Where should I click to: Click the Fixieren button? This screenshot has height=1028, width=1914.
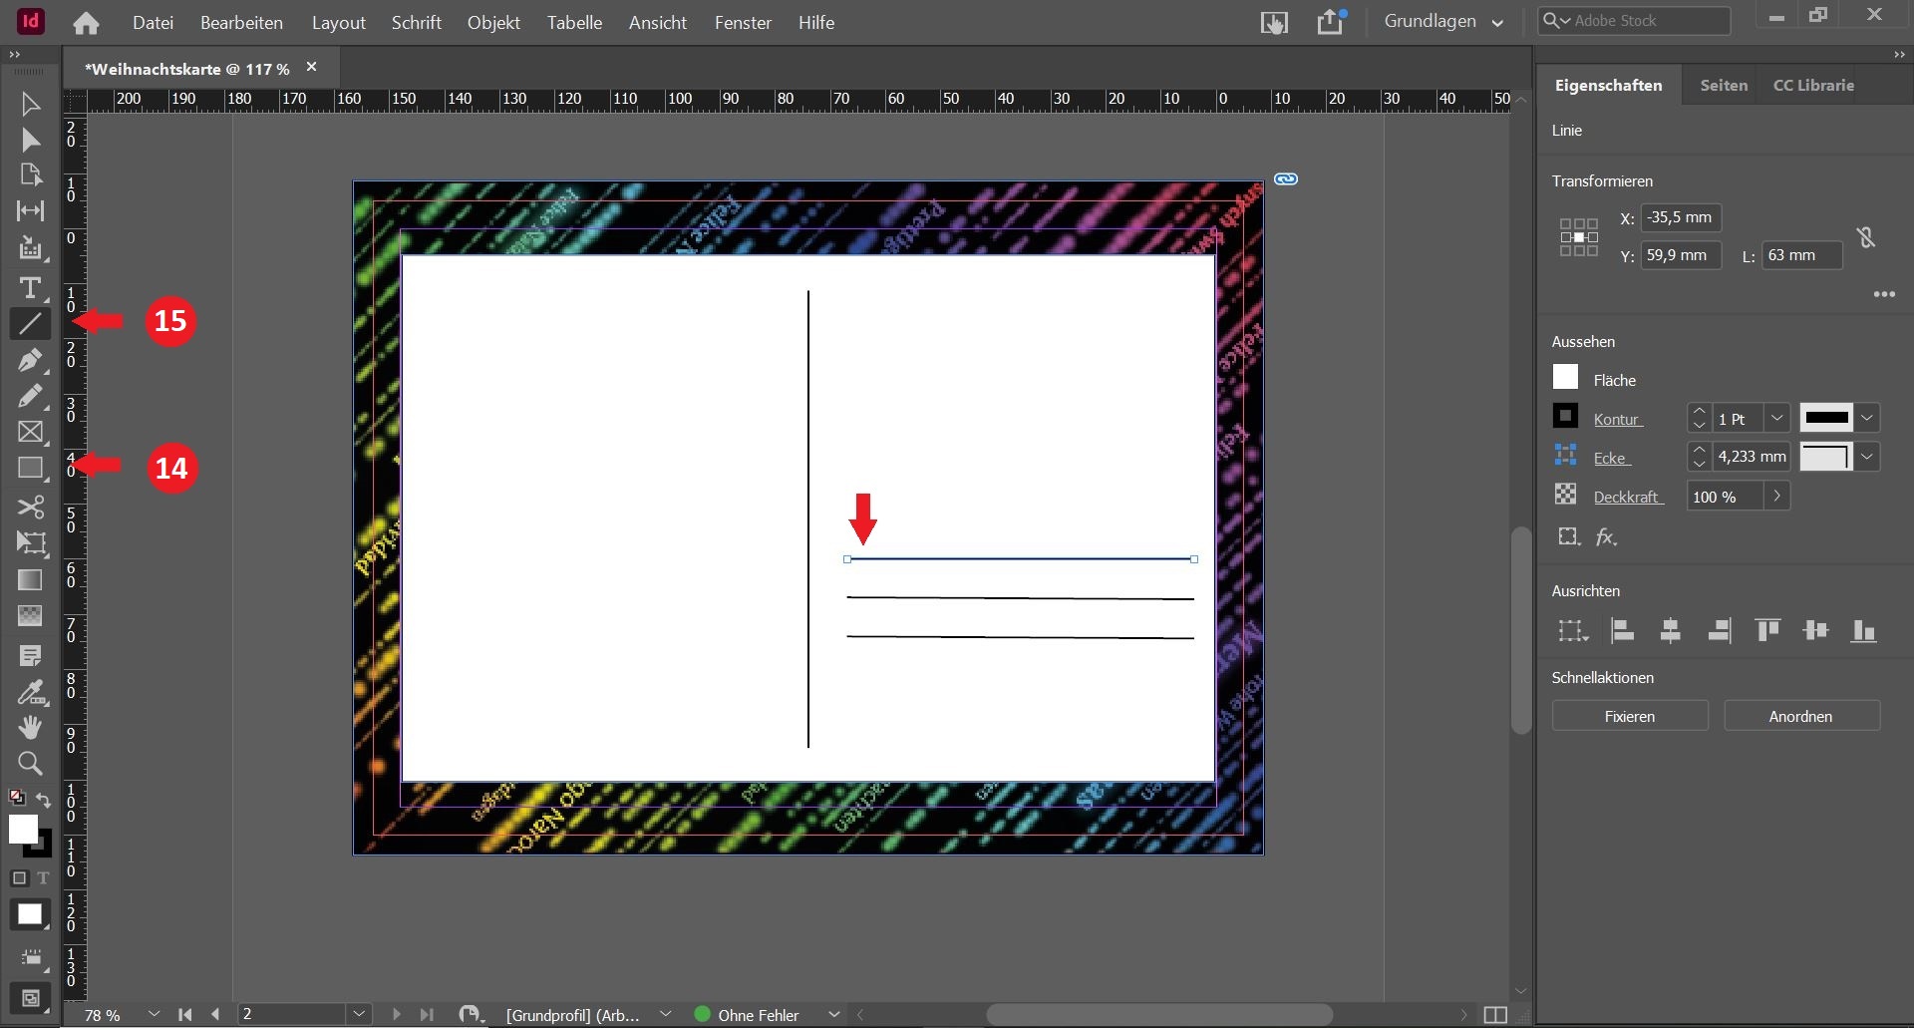pyautogui.click(x=1630, y=716)
